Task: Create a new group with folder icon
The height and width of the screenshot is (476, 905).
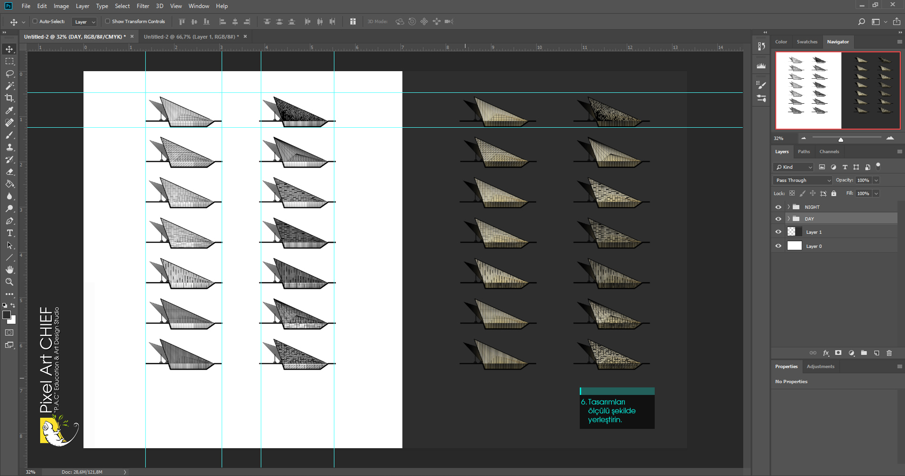Action: [864, 353]
